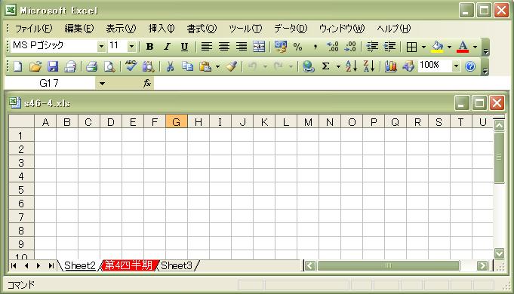The width and height of the screenshot is (514, 294).
Task: Click the G17 Name Box field
Action: [x=50, y=84]
